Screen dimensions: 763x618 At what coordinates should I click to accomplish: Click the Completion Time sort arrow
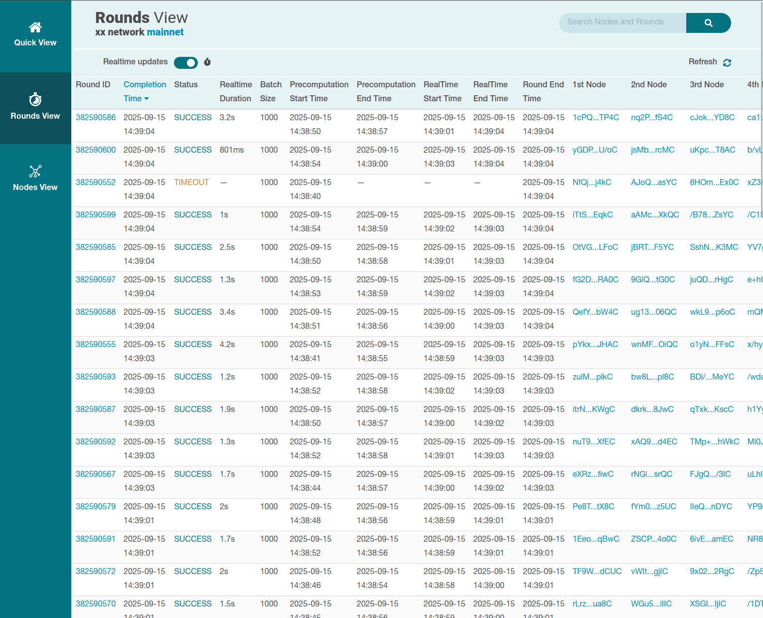pyautogui.click(x=147, y=99)
